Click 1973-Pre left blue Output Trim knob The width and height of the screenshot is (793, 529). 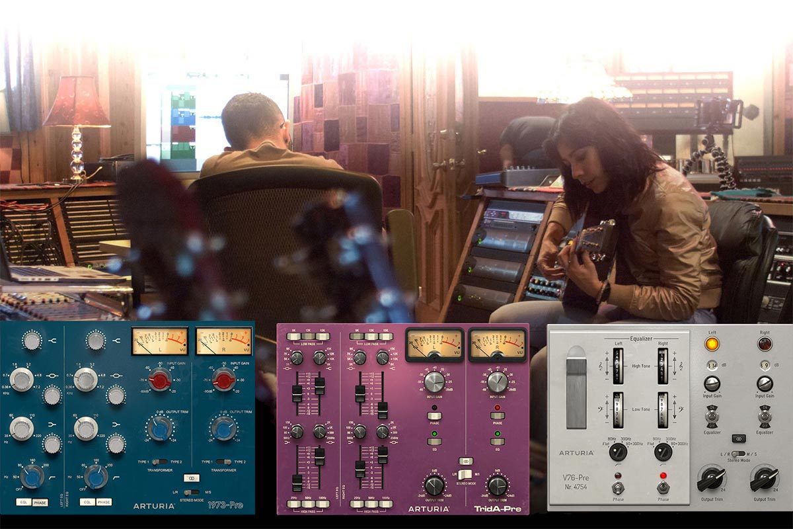coord(160,429)
